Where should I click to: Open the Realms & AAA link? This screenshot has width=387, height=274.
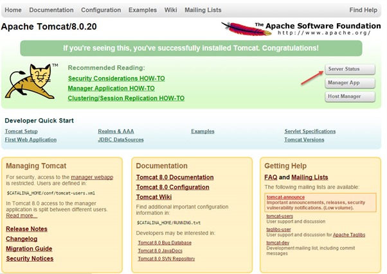(x=116, y=132)
